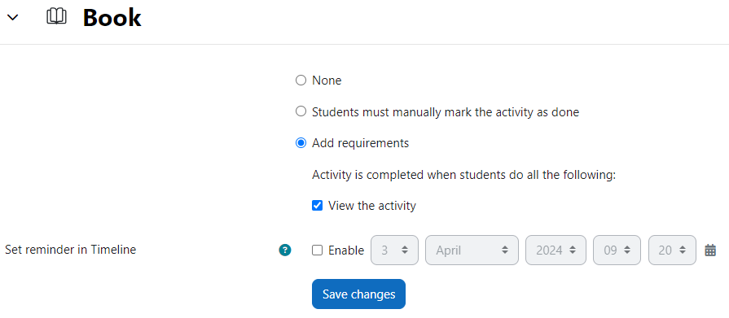This screenshot has width=729, height=318.
Task: Open the month dropdown showing April
Action: tap(472, 250)
